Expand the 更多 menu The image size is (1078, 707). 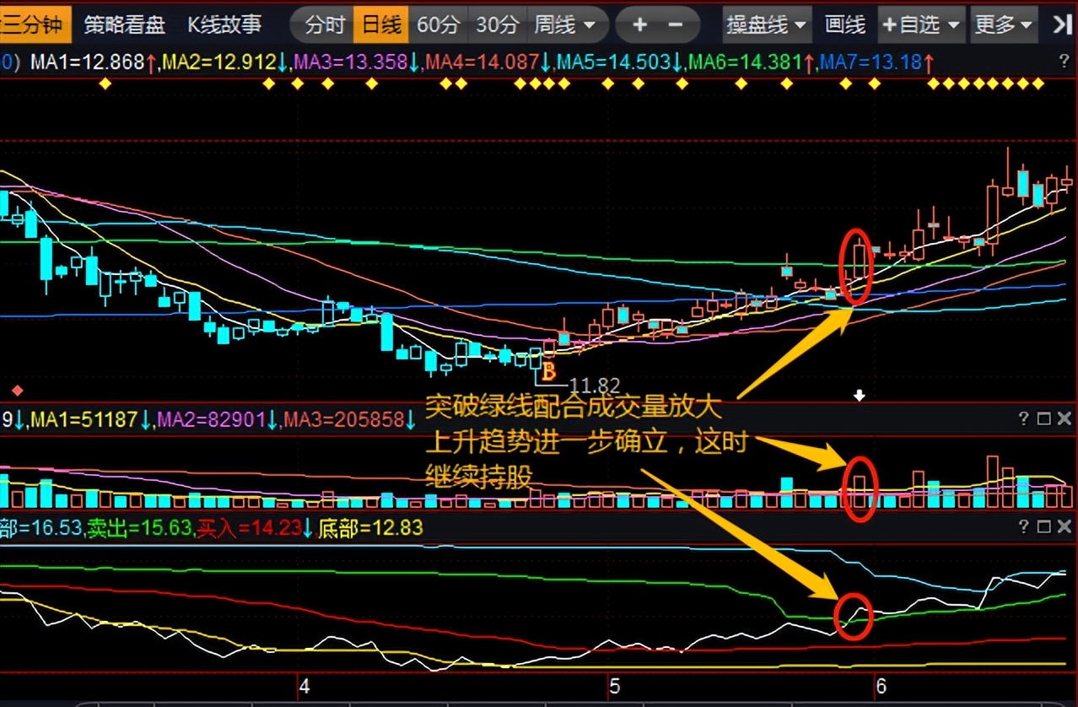(x=1003, y=24)
